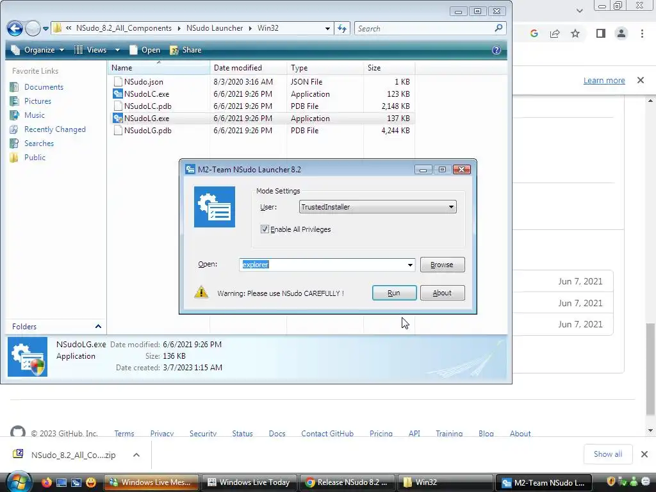
Task: Open Explorer help question mark icon
Action: 496,50
